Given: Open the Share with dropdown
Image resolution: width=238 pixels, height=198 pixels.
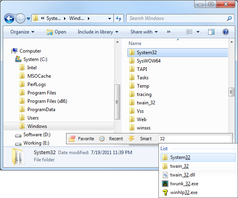Looking at the screenshot, I should point(144,32).
